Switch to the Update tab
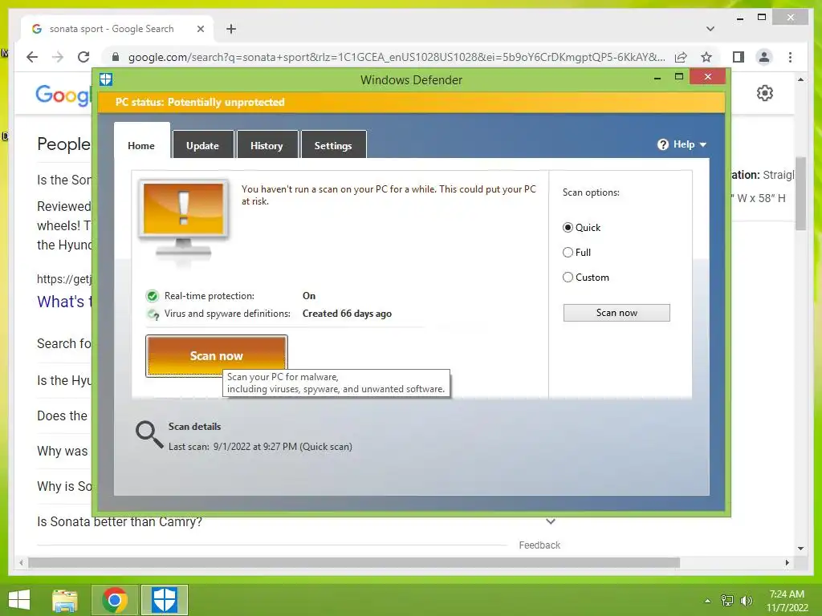This screenshot has width=822, height=616. [203, 146]
